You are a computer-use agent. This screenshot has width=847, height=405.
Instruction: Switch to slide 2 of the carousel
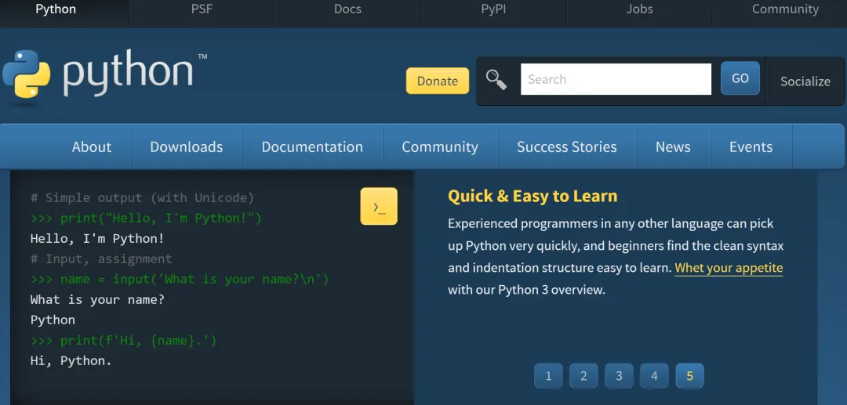tap(583, 376)
